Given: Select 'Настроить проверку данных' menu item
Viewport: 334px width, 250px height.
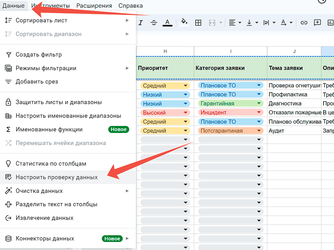Looking at the screenshot, I should [x=57, y=177].
